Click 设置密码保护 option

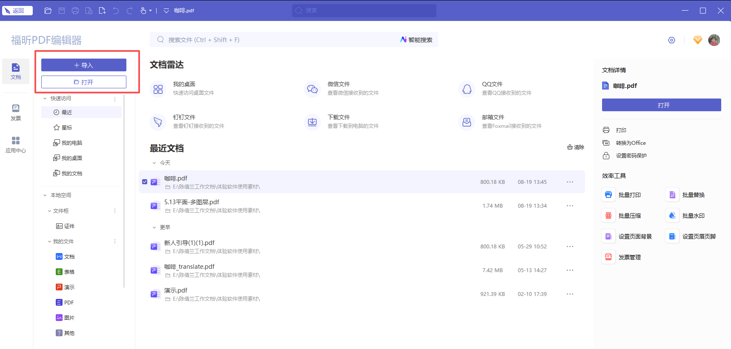coord(625,155)
